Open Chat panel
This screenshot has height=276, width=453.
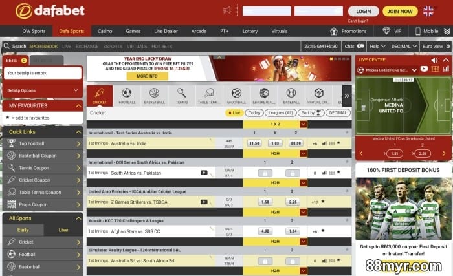pyautogui.click(x=354, y=46)
